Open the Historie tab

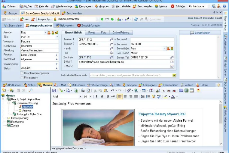(x=202, y=85)
